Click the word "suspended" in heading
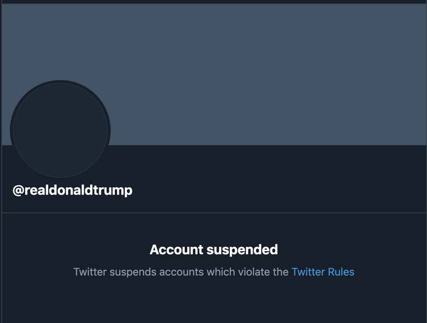 [x=242, y=249]
